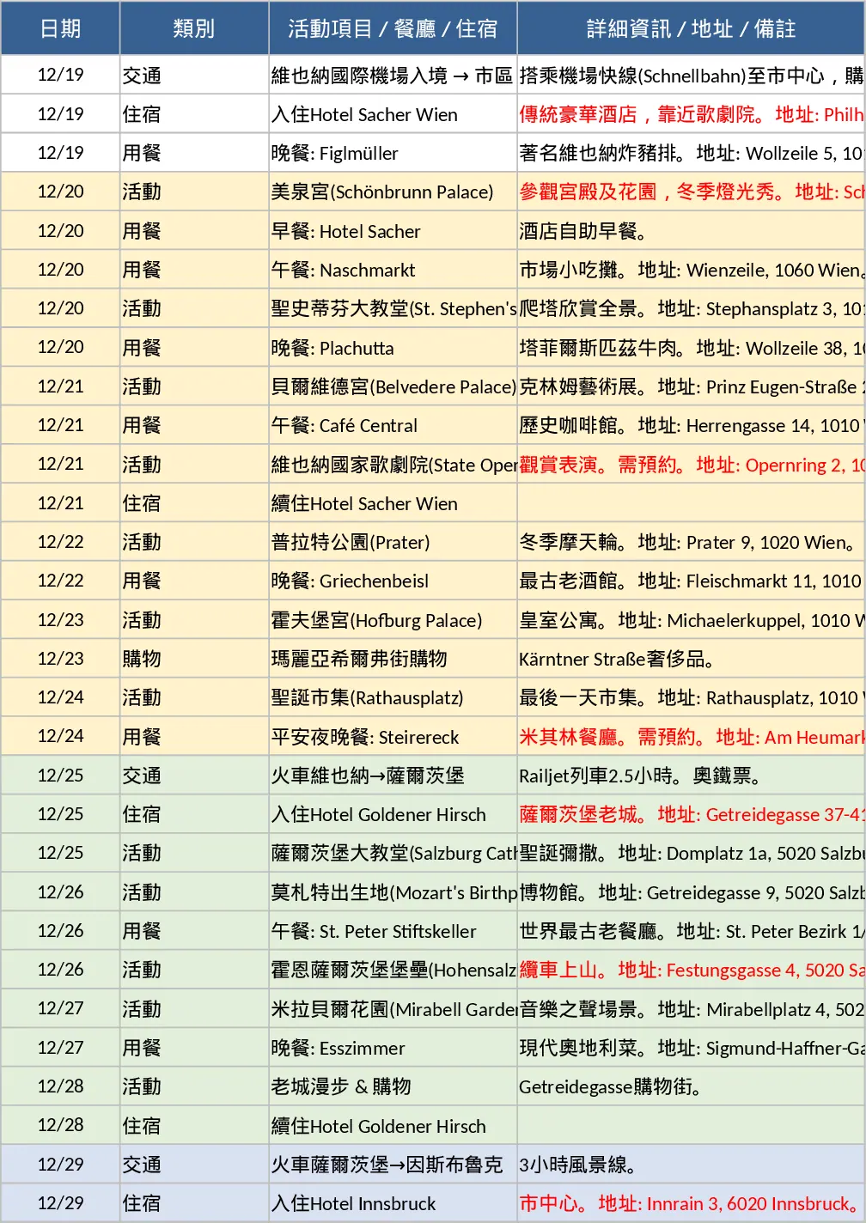
Task: Select the 維也納國際機場入境 → 市區 cell
Action: pos(393,76)
